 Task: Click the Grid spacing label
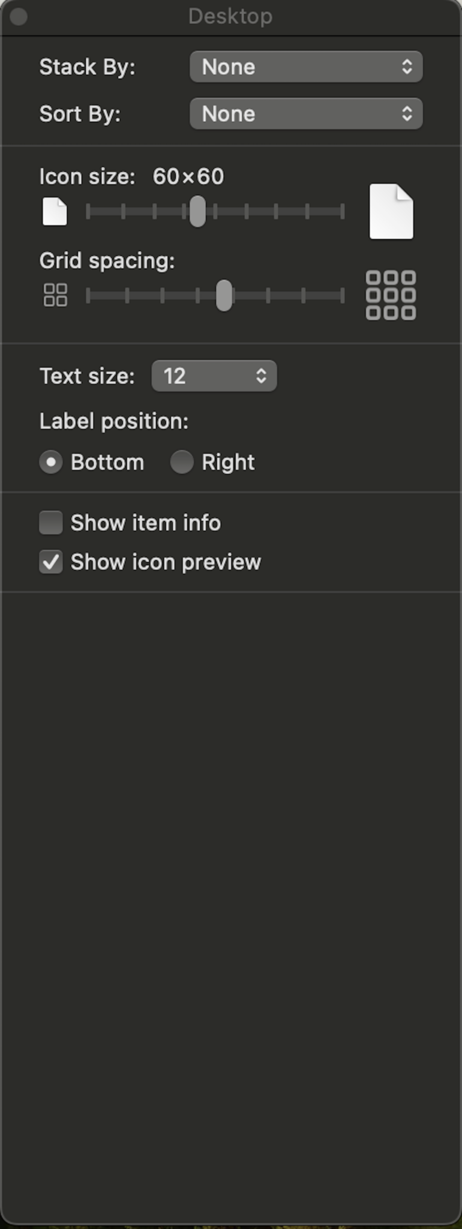pos(107,260)
